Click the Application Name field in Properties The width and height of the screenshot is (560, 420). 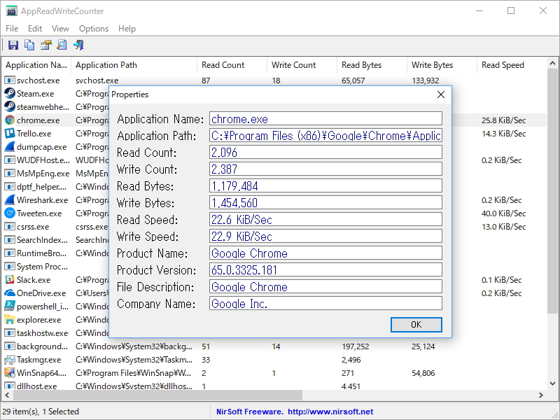[325, 118]
